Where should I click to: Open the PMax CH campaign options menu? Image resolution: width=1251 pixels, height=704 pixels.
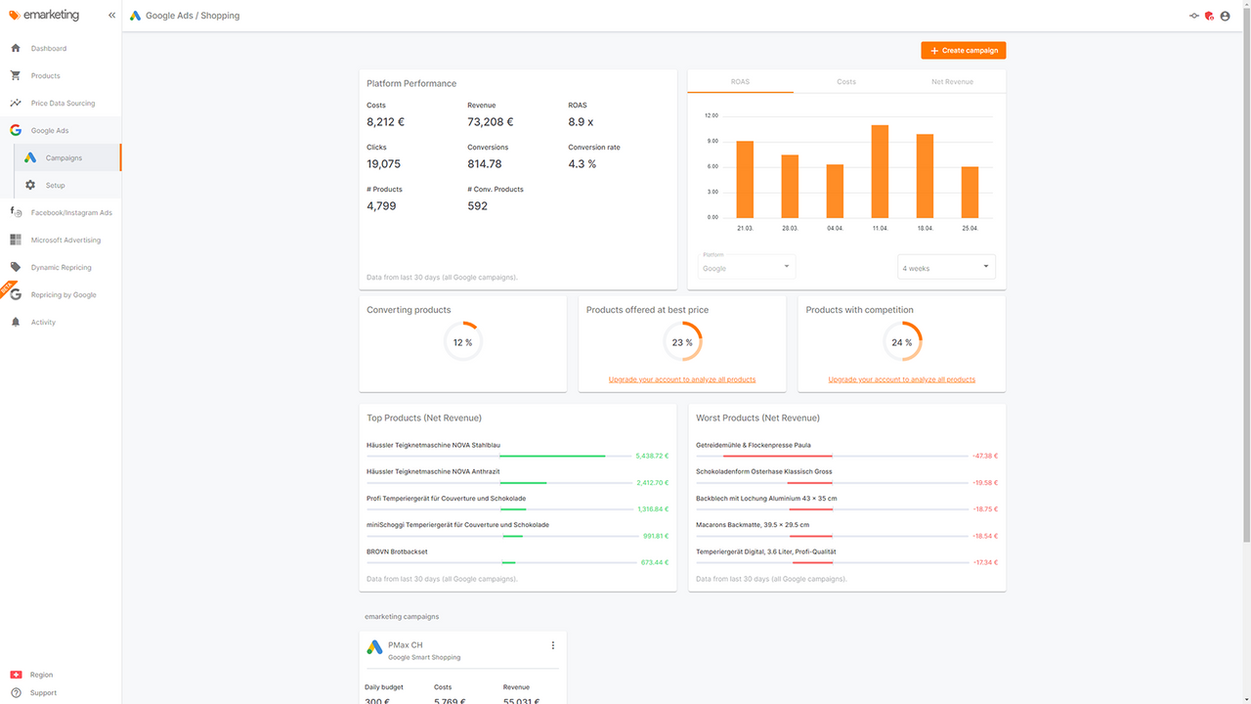coord(553,644)
